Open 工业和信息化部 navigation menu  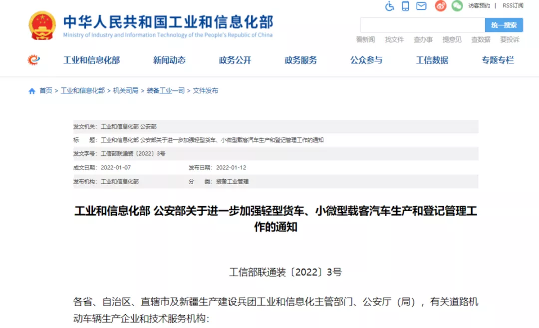point(91,60)
